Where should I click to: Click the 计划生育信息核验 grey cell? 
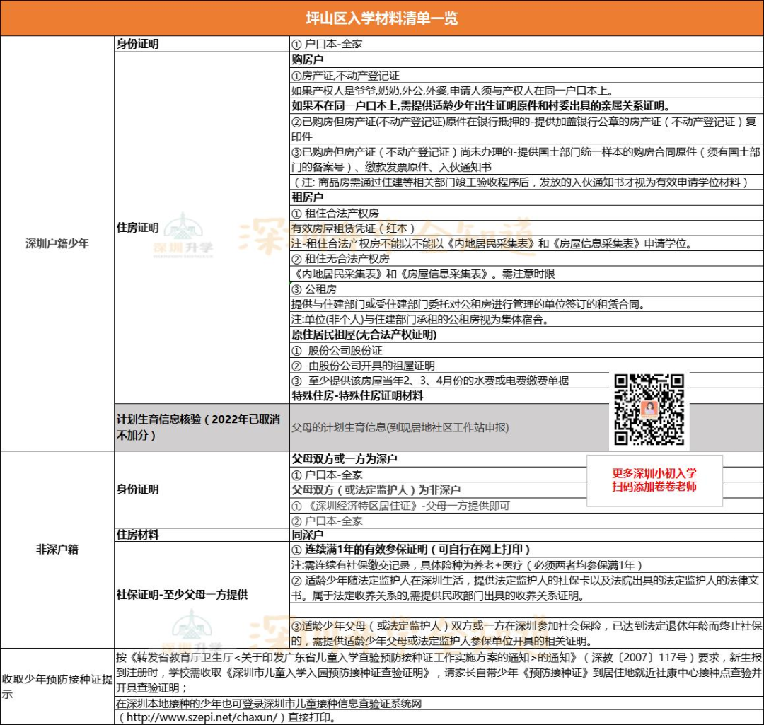(202, 427)
